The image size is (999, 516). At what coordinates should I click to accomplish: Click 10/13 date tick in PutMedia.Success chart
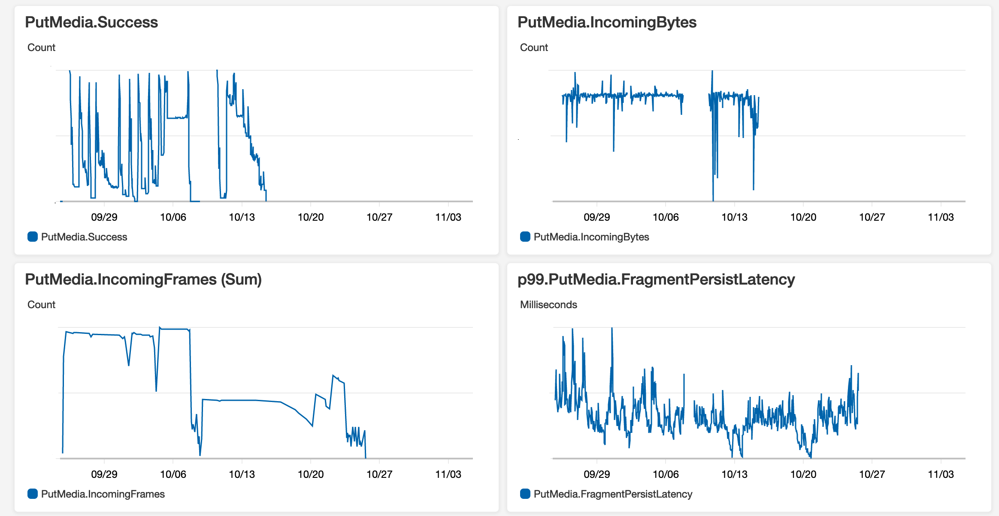click(x=242, y=217)
